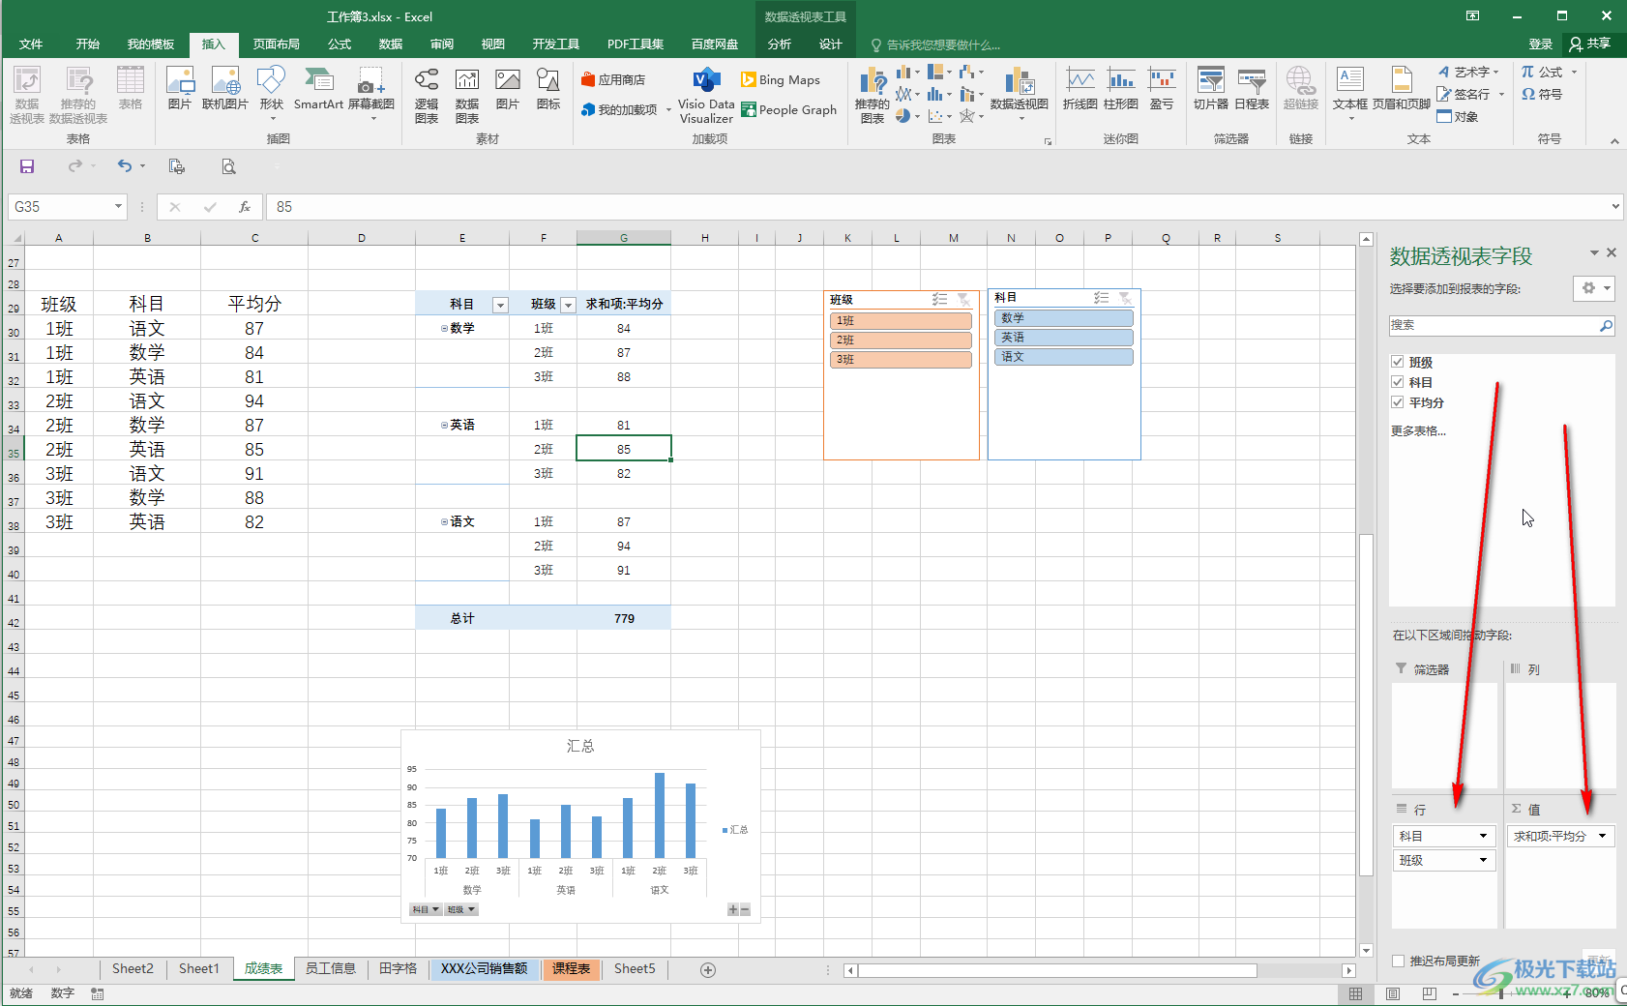Collapse the 语文 pivot group
The width and height of the screenshot is (1627, 1006).
(445, 522)
